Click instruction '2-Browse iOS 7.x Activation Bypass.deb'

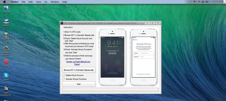pyautogui.click(x=79, y=35)
